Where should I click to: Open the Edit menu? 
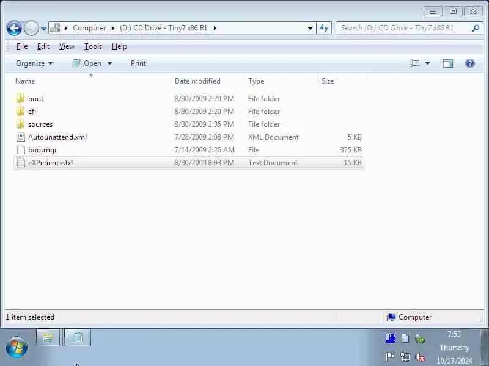(x=43, y=46)
